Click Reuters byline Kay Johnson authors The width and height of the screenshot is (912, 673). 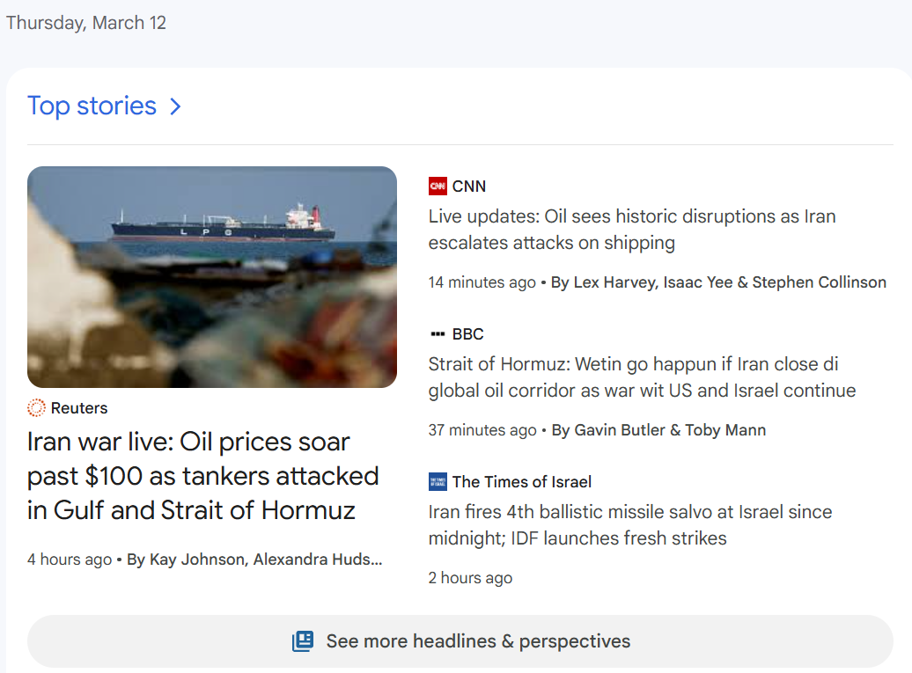[x=254, y=560]
